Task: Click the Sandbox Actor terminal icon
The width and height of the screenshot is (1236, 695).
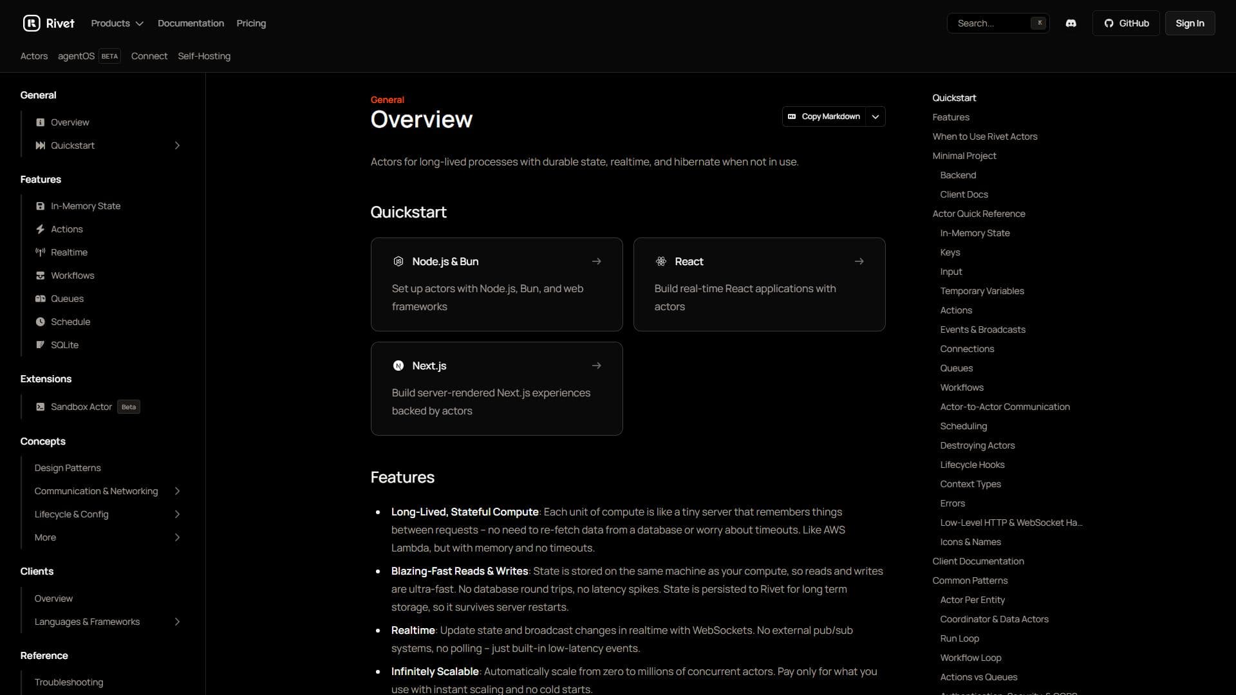Action: point(41,407)
